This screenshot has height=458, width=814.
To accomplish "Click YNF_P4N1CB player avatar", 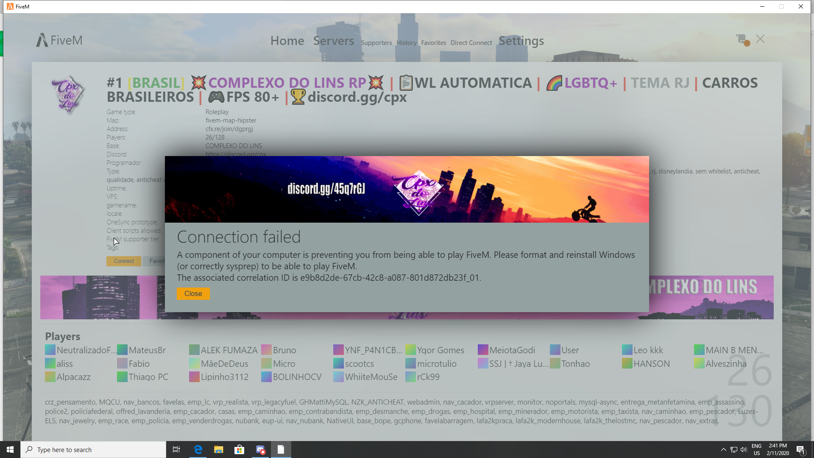I will [338, 350].
